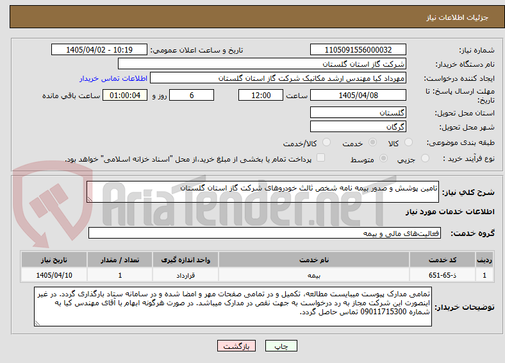Screen dimensions: 505x363
Task: Click quantity cell showing 1
Action: (x=120, y=275)
